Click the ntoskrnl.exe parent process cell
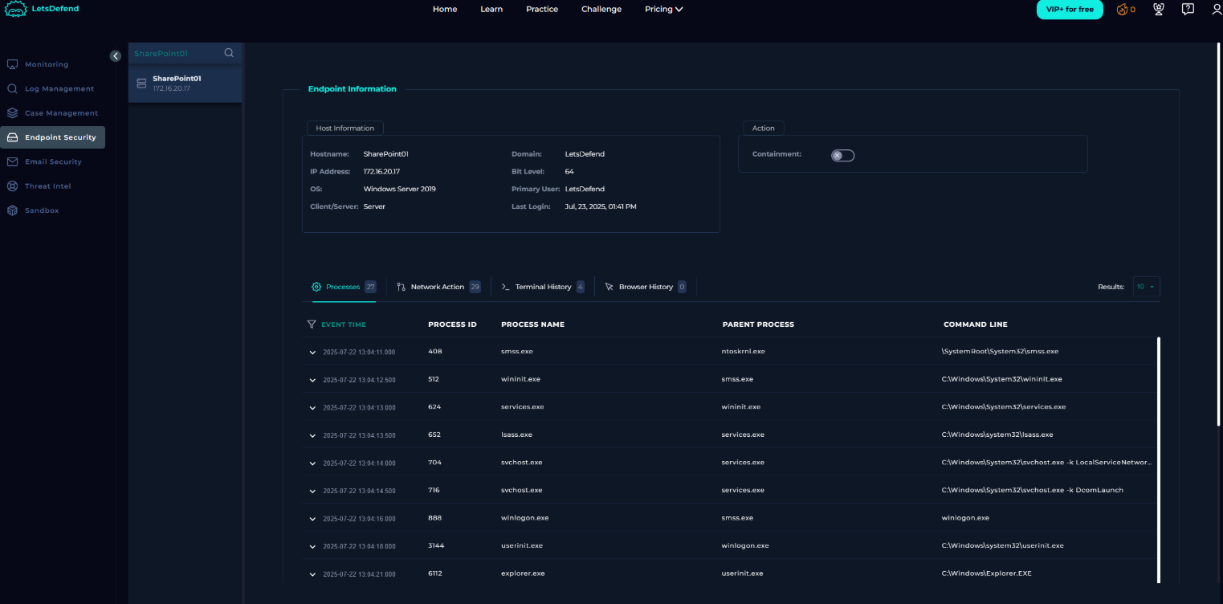 click(x=744, y=351)
